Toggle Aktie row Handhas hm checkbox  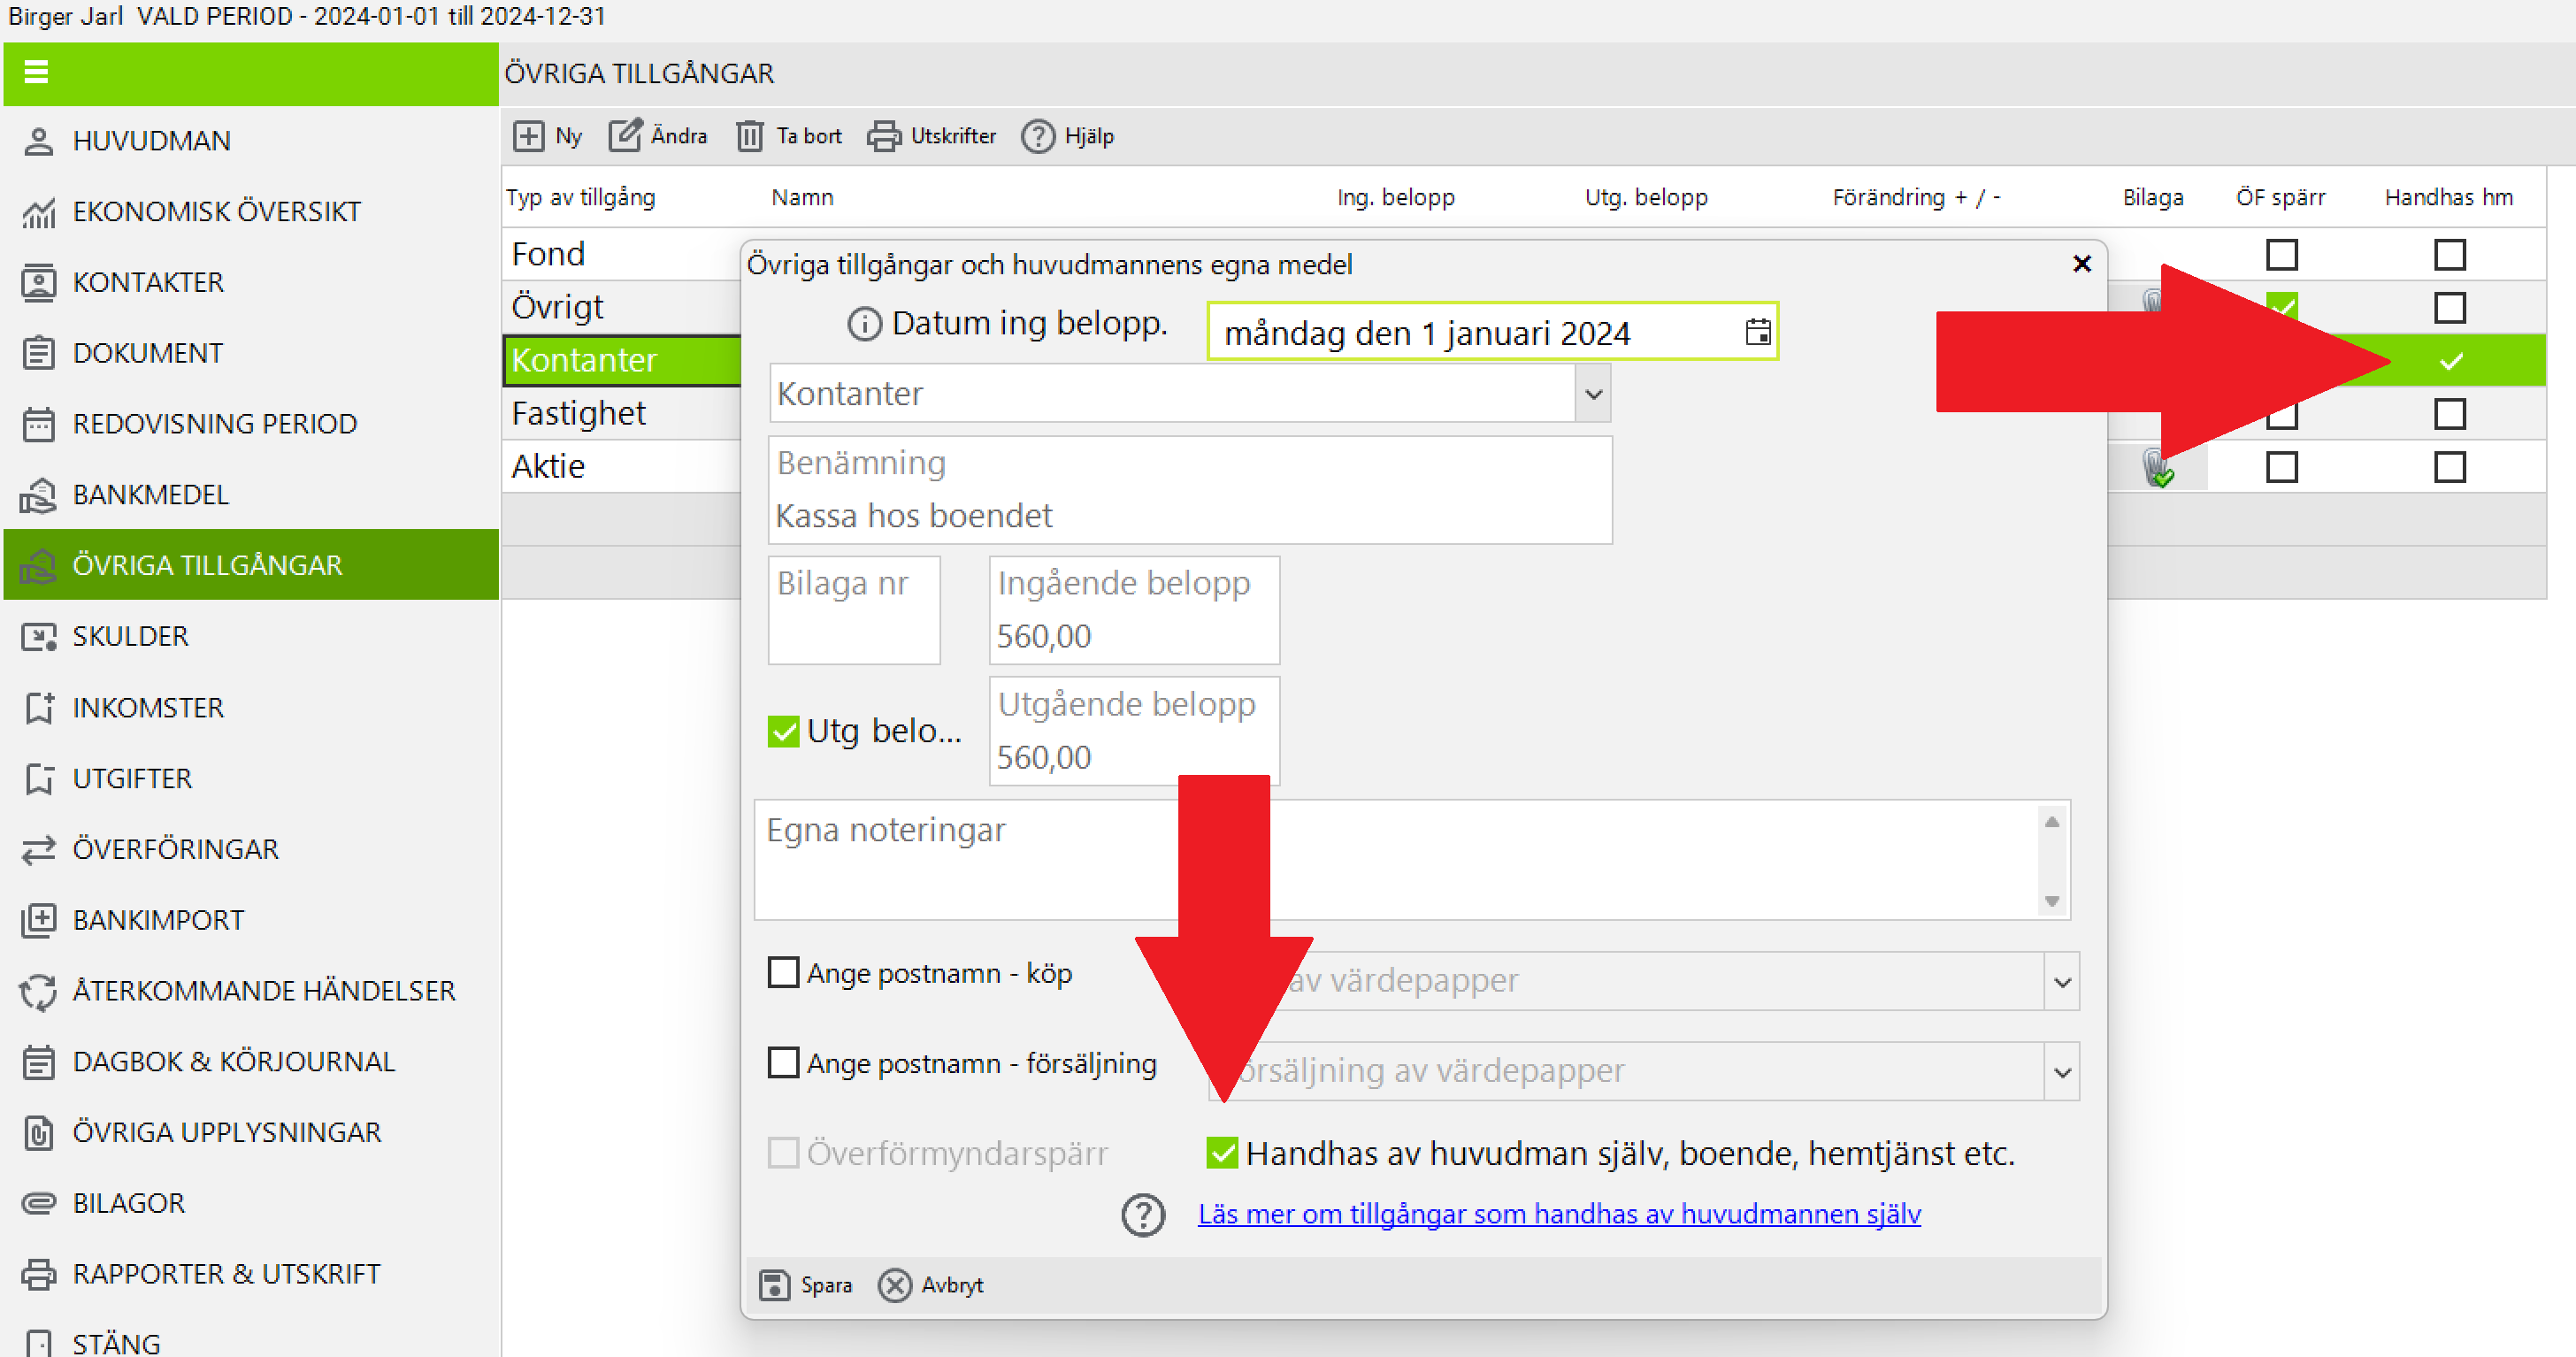(2449, 467)
